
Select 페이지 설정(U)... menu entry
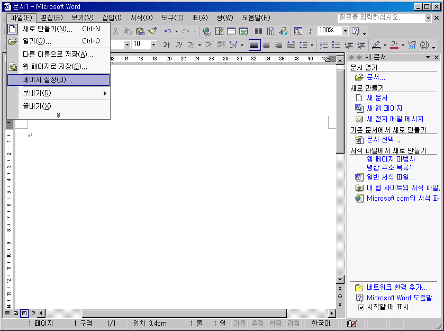point(58,80)
